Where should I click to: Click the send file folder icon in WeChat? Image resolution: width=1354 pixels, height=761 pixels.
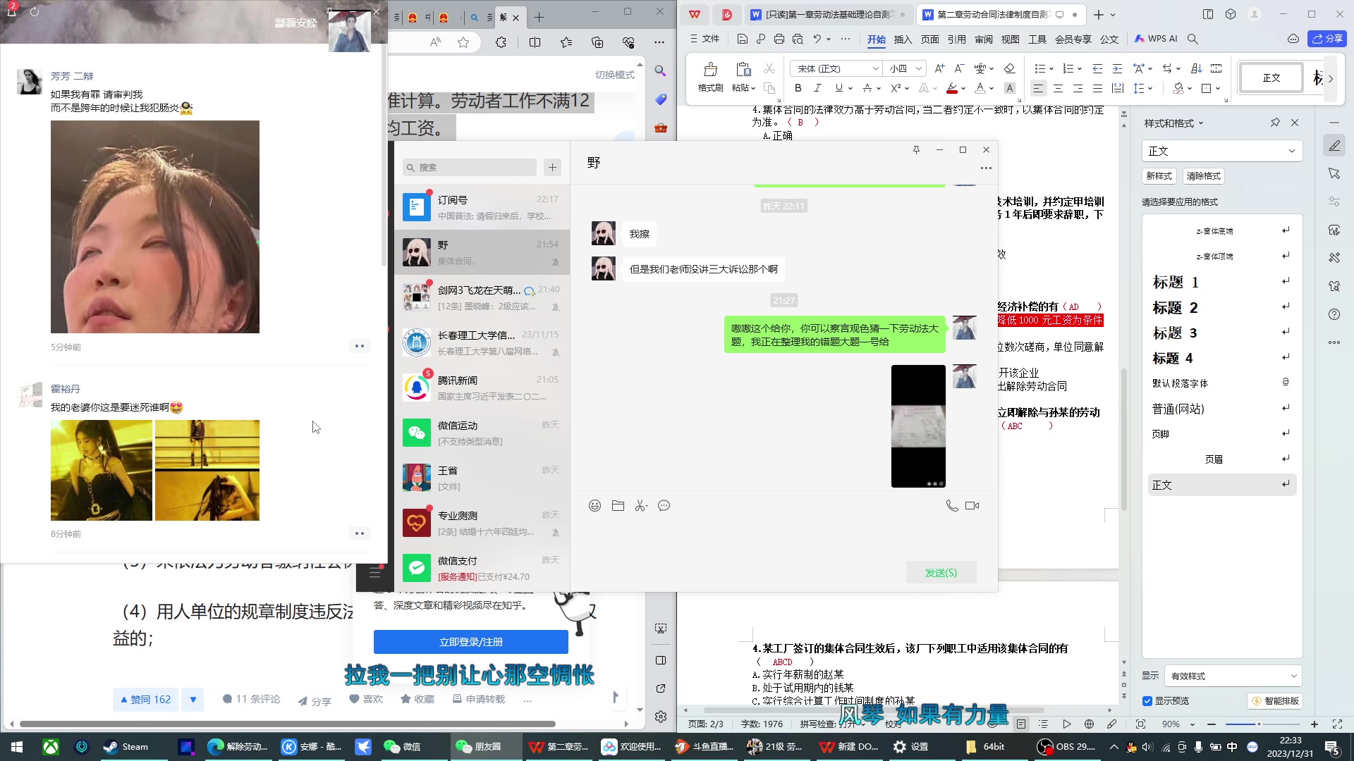(x=618, y=506)
